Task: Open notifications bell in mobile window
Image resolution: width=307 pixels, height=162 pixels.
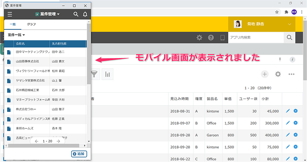Action: 85,14
